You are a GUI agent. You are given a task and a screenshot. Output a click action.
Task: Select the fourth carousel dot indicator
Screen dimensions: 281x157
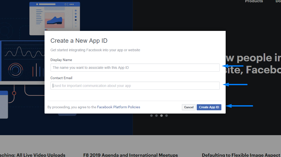pyautogui.click(x=167, y=116)
